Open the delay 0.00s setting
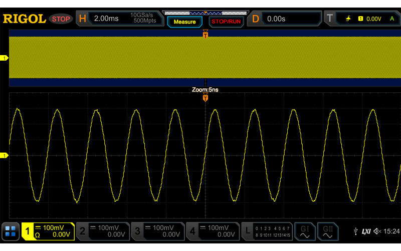The image size is (401, 251). point(276,19)
